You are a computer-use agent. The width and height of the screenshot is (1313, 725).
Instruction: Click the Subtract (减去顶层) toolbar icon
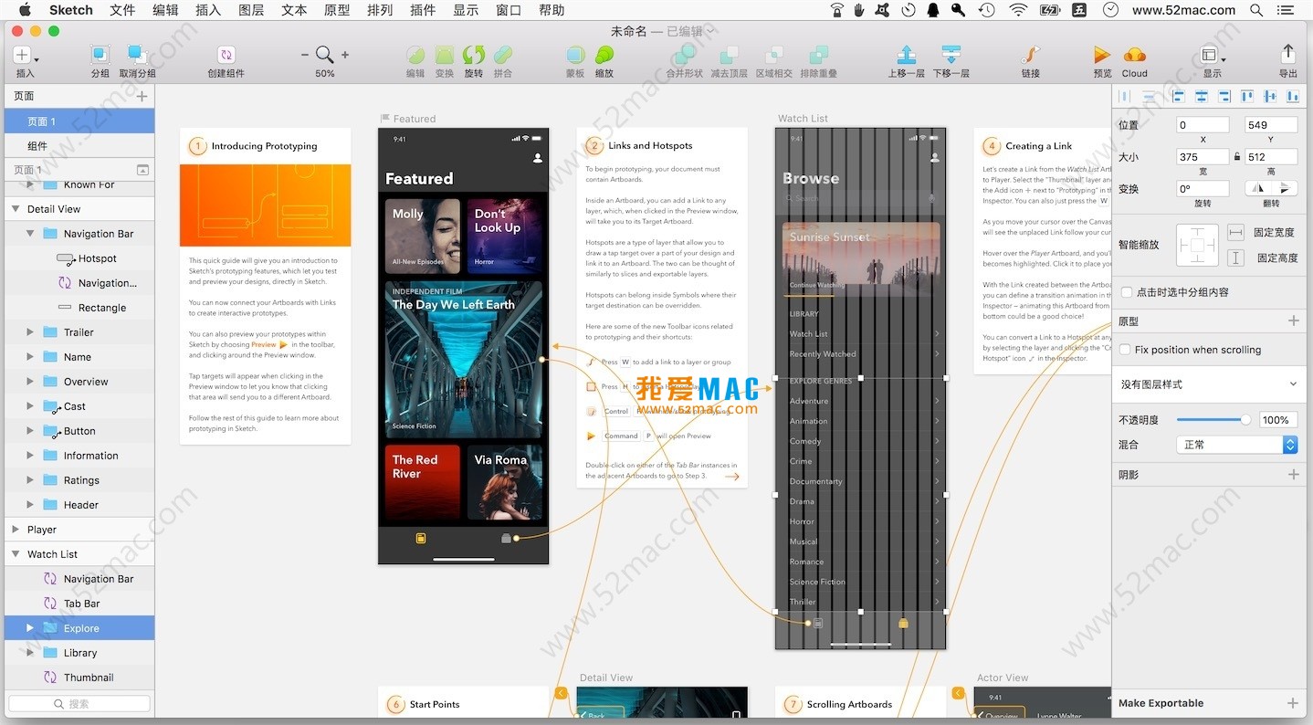[729, 56]
